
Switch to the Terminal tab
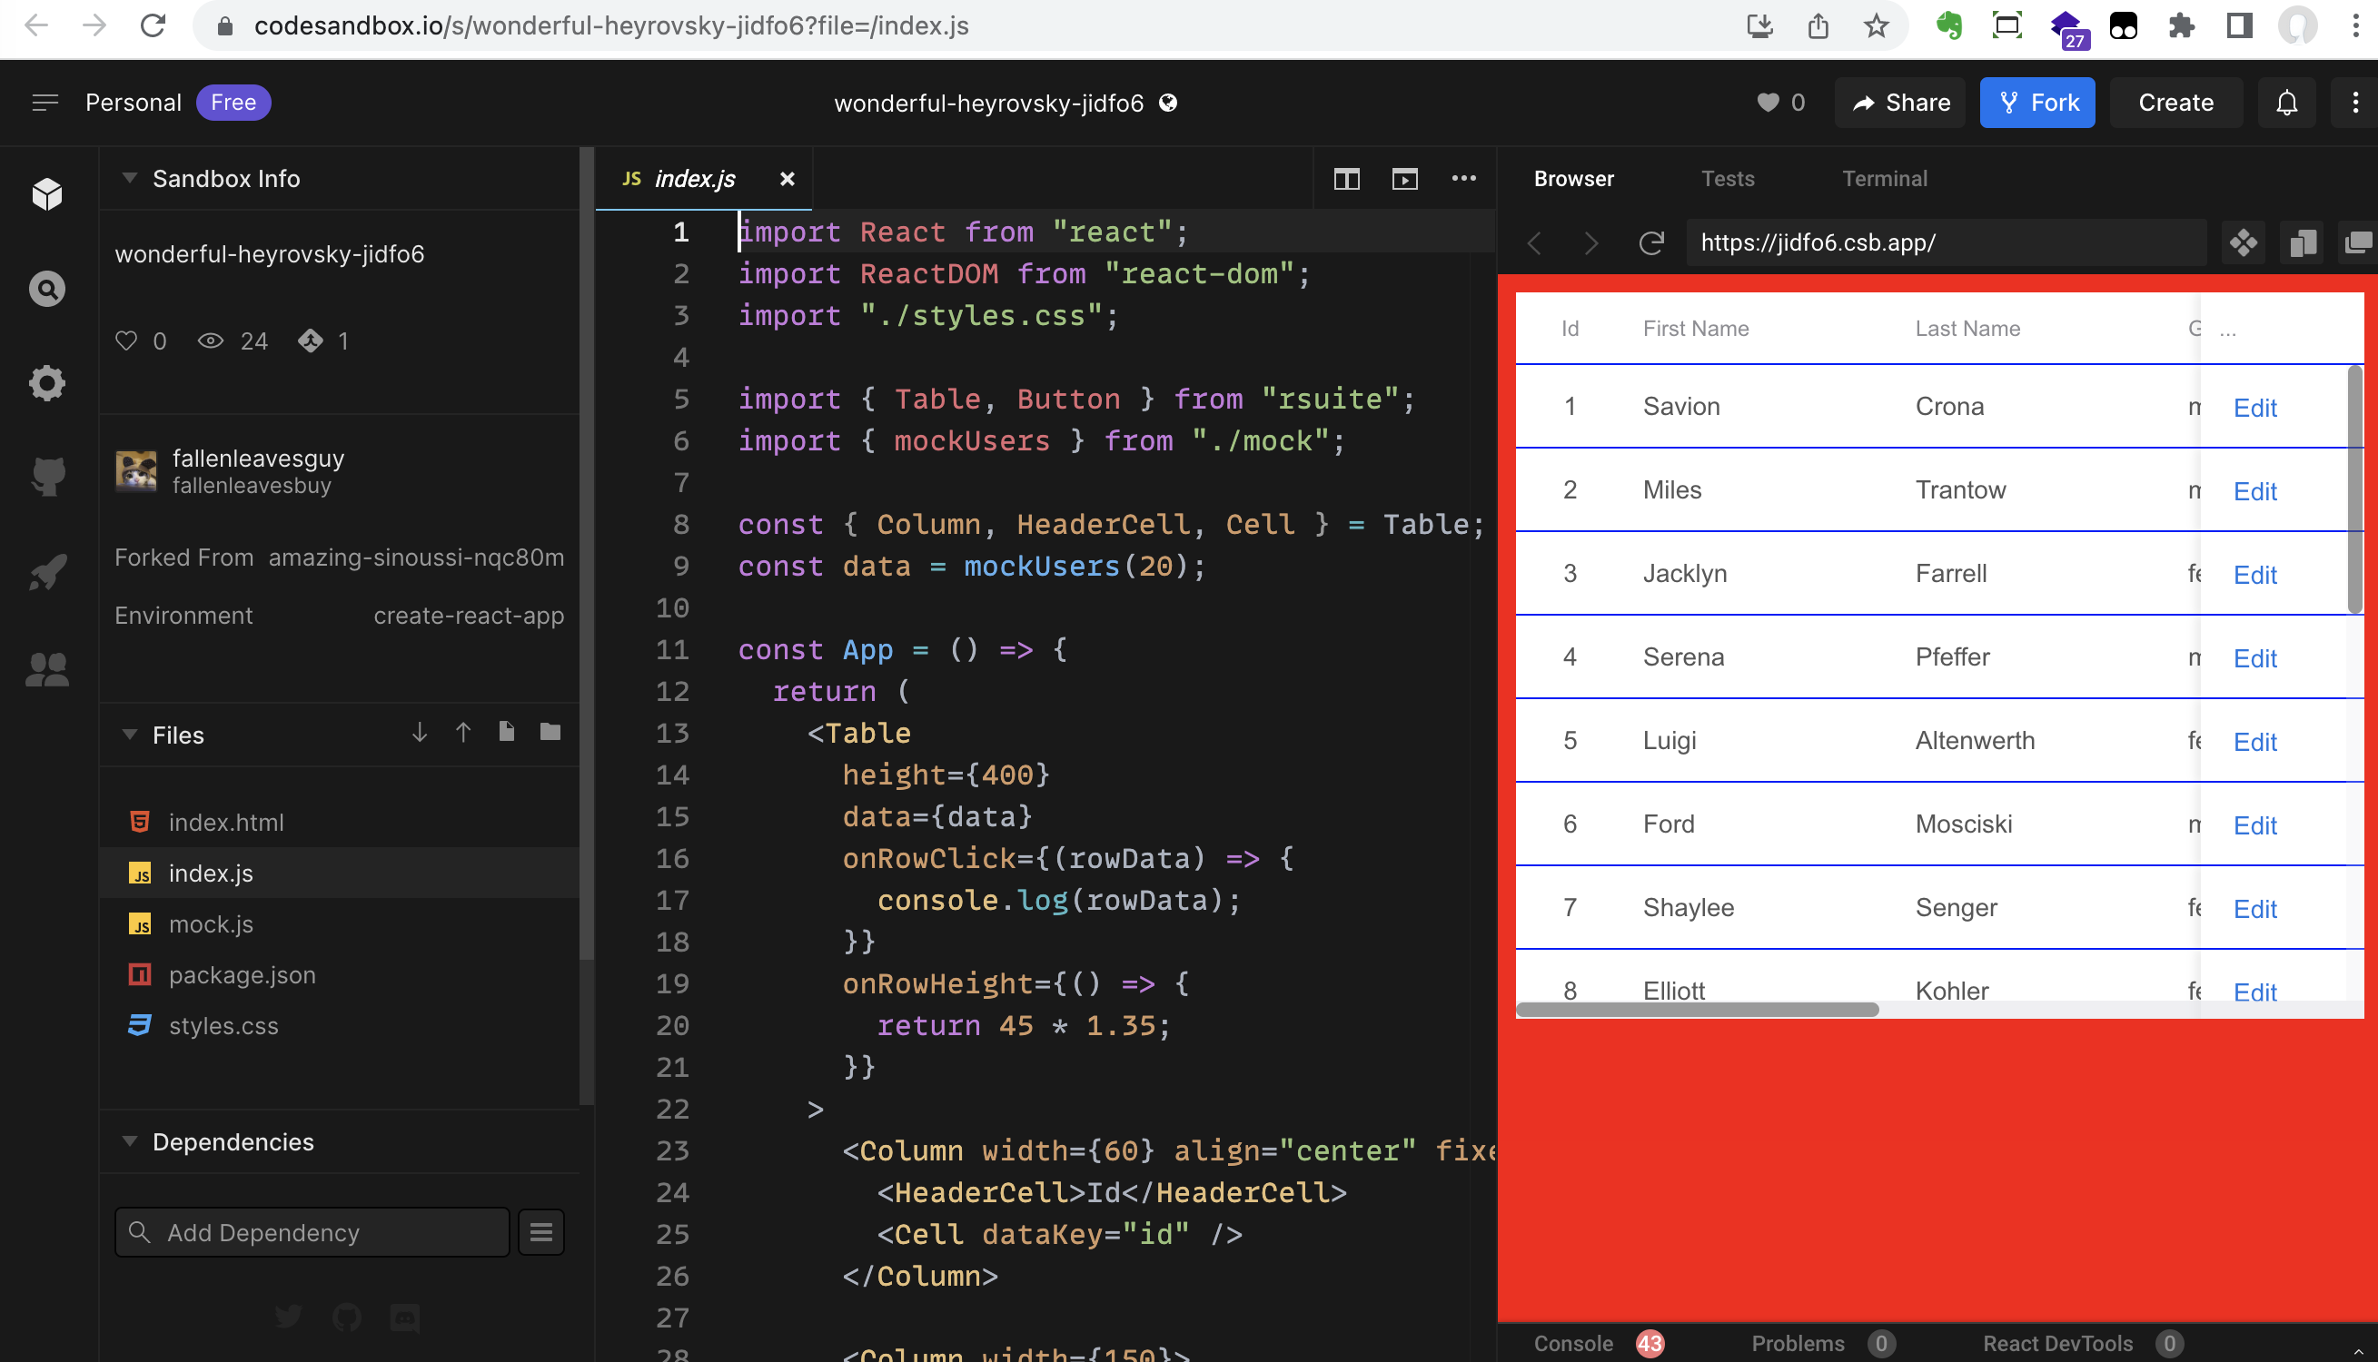pyautogui.click(x=1884, y=179)
